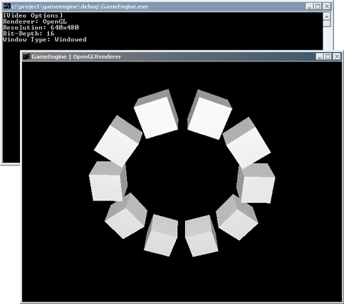Click the 'Resolution: 640x480' console line
This screenshot has width=344, height=304.
(41, 28)
